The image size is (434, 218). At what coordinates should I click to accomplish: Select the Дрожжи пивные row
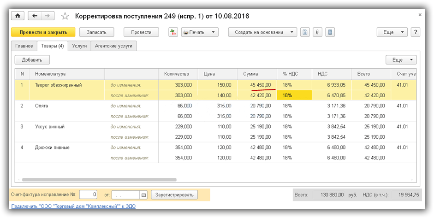216,153
